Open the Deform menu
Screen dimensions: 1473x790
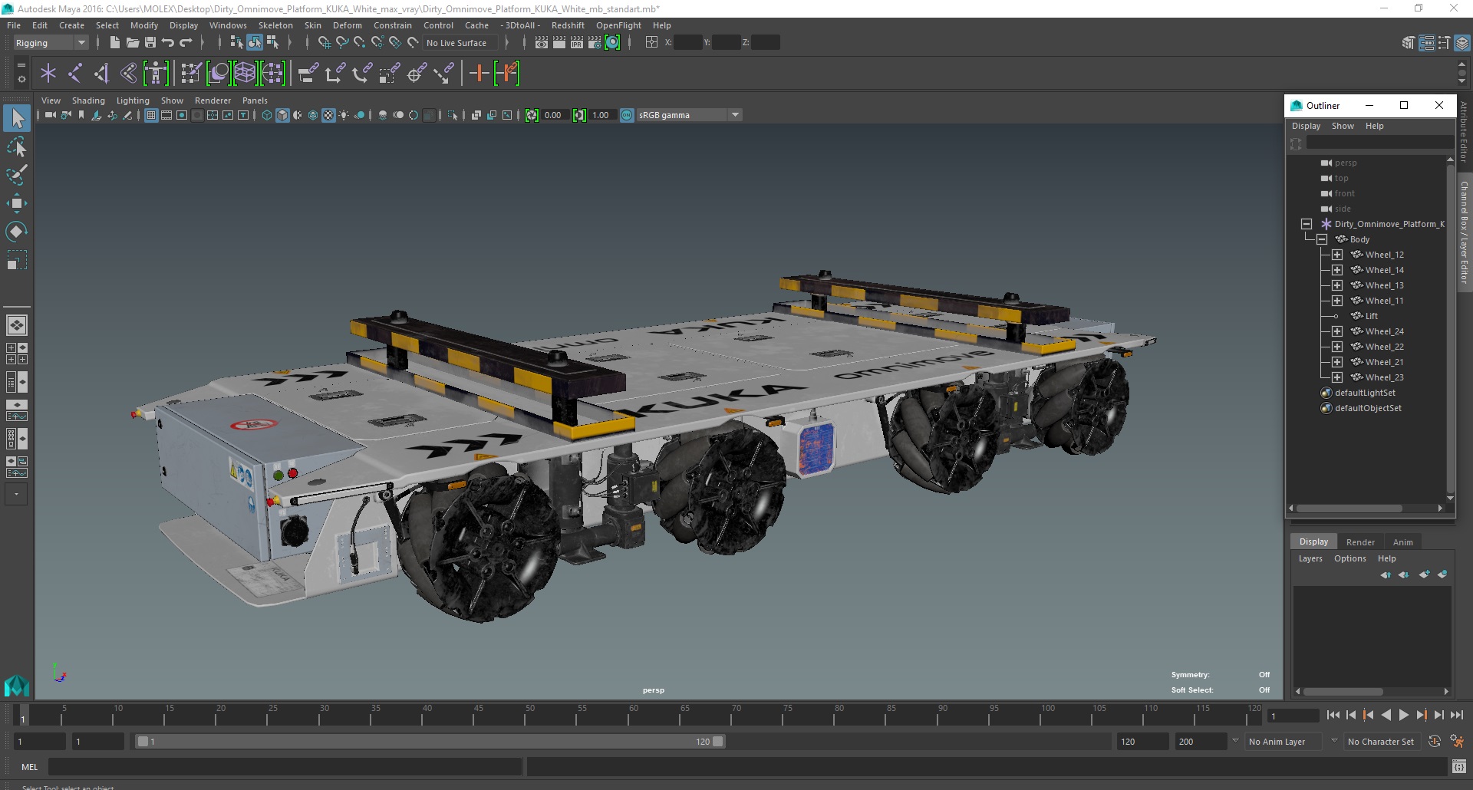point(347,25)
